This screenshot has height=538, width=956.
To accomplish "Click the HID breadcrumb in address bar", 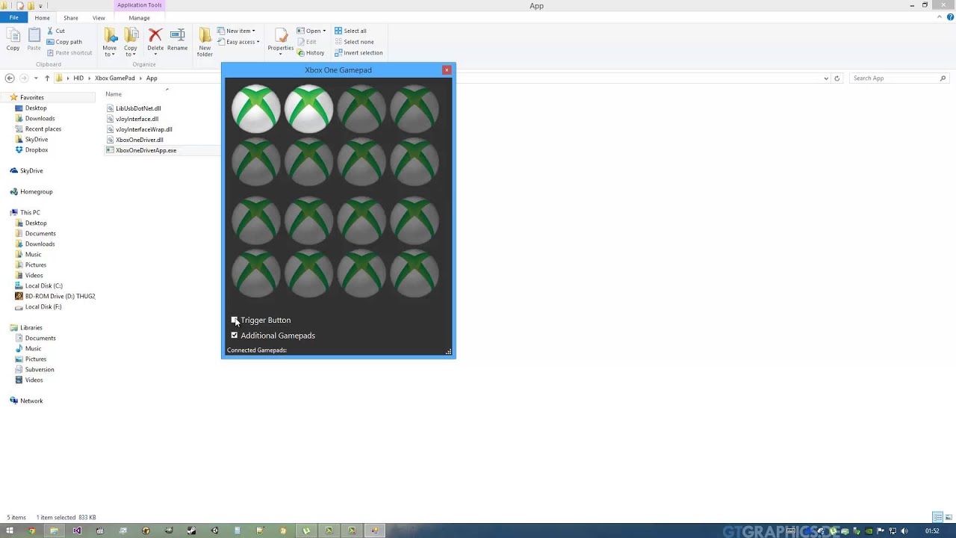I will pos(78,78).
